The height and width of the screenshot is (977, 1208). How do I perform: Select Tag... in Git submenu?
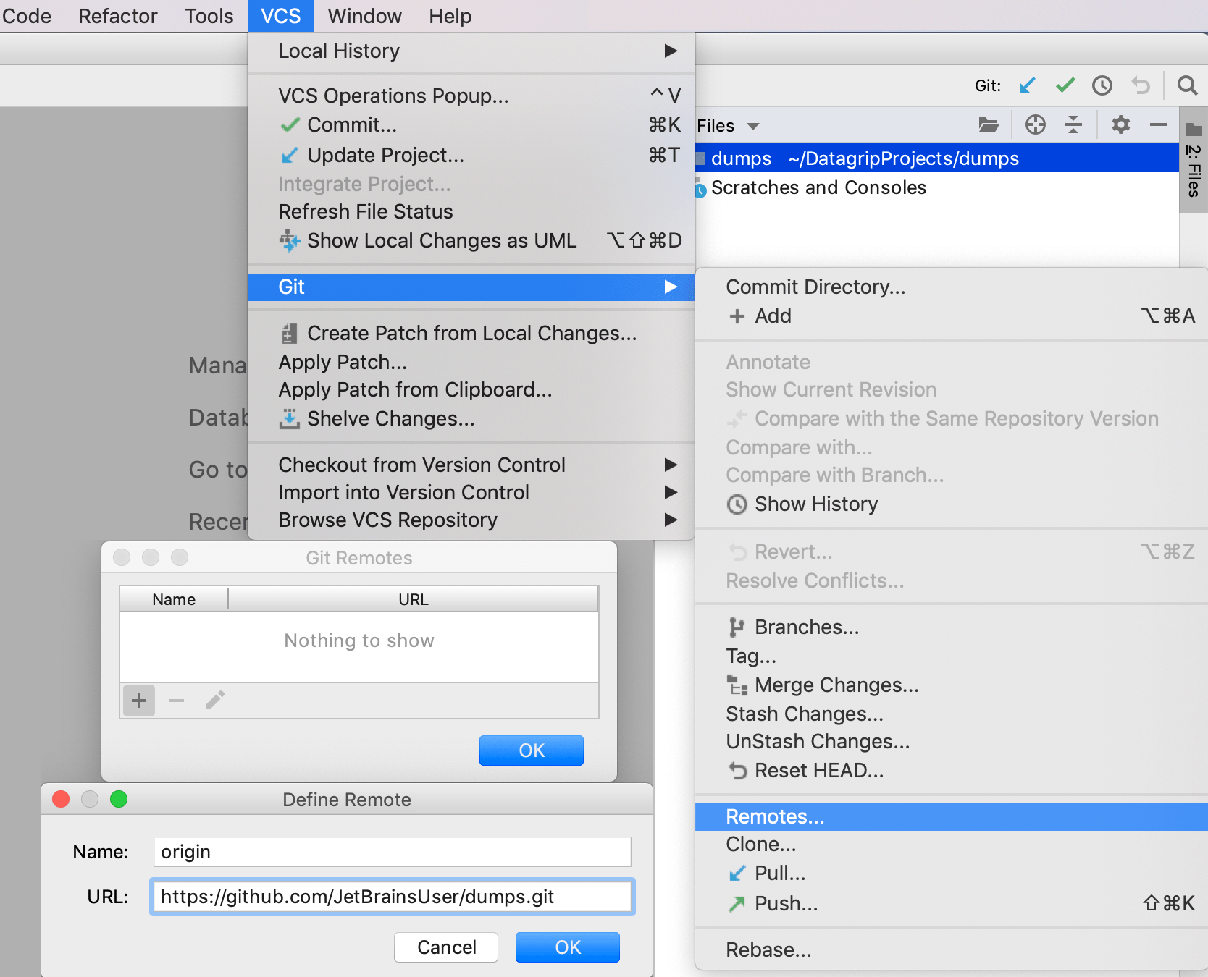(951, 656)
